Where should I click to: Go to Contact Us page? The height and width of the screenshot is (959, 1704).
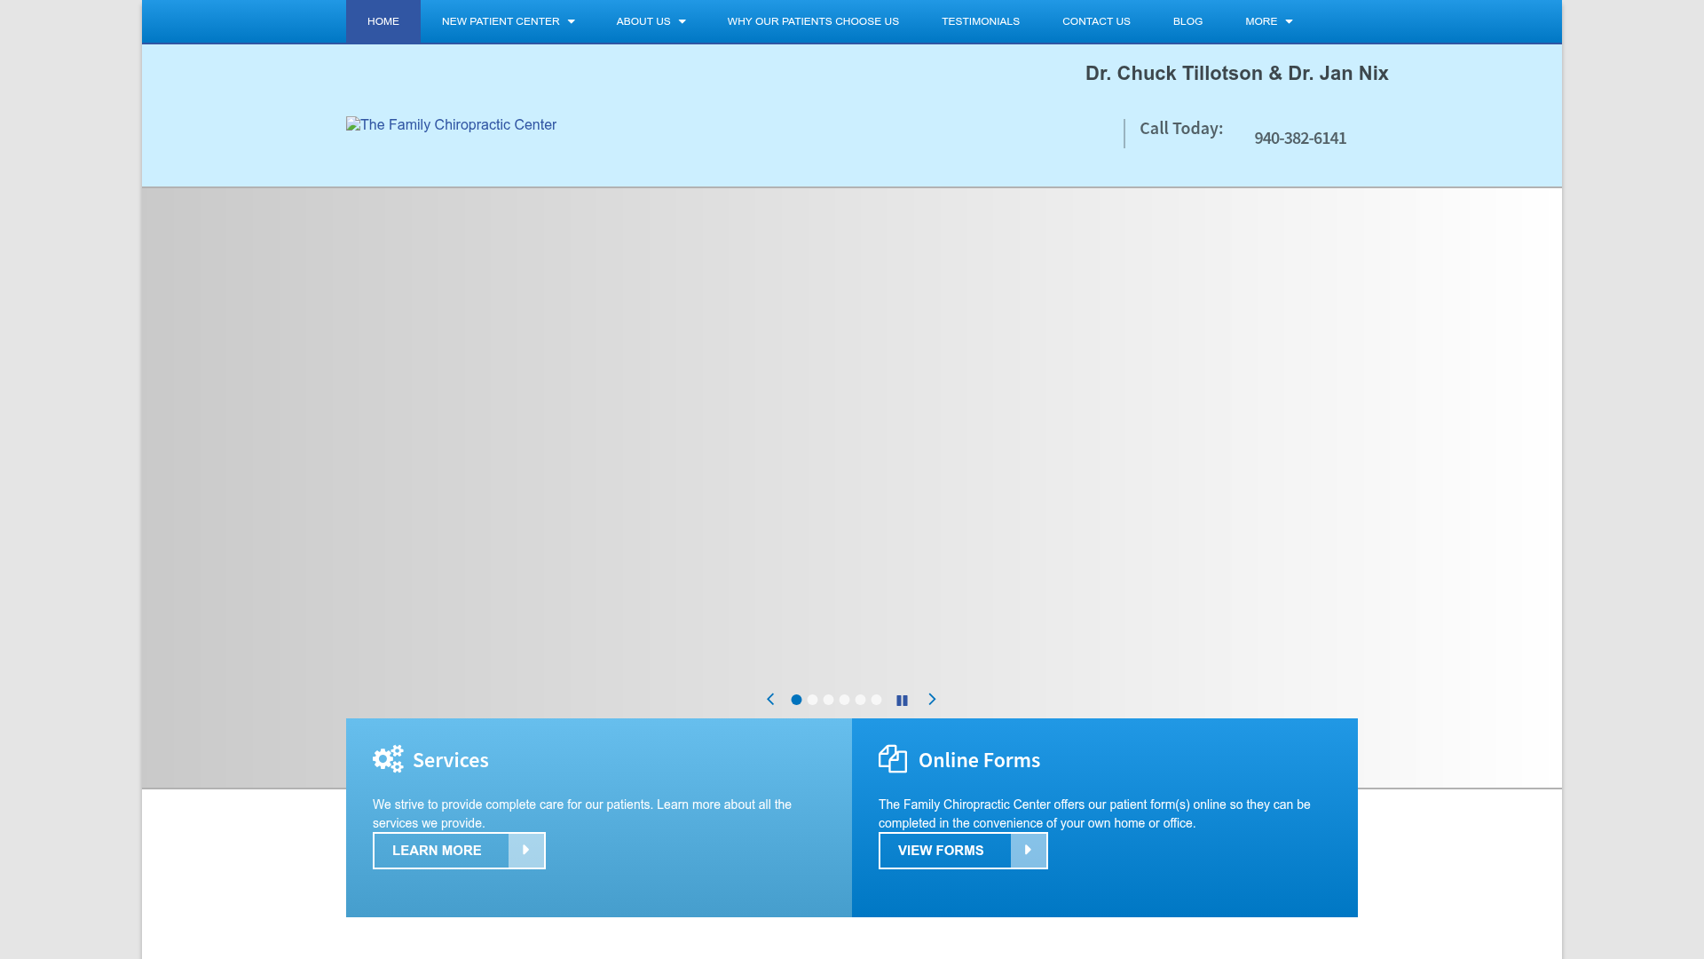pyautogui.click(x=1096, y=21)
